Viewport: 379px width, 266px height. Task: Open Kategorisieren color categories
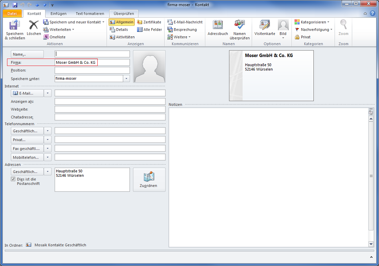(x=312, y=22)
